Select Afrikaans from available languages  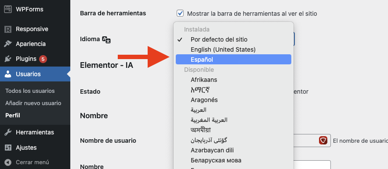tap(233, 80)
